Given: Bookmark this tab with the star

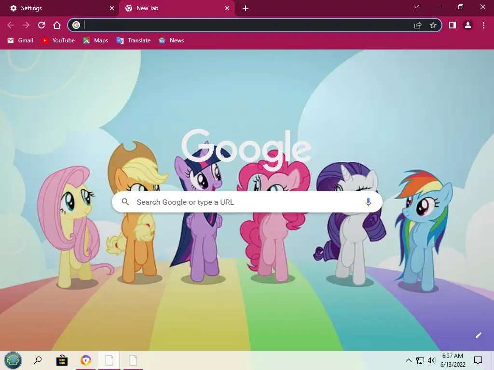Looking at the screenshot, I should click(433, 25).
